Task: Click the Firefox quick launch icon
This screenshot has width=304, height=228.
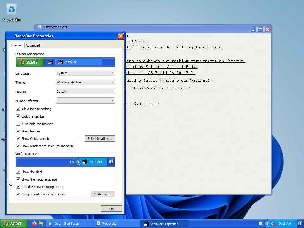Action: tap(34, 224)
